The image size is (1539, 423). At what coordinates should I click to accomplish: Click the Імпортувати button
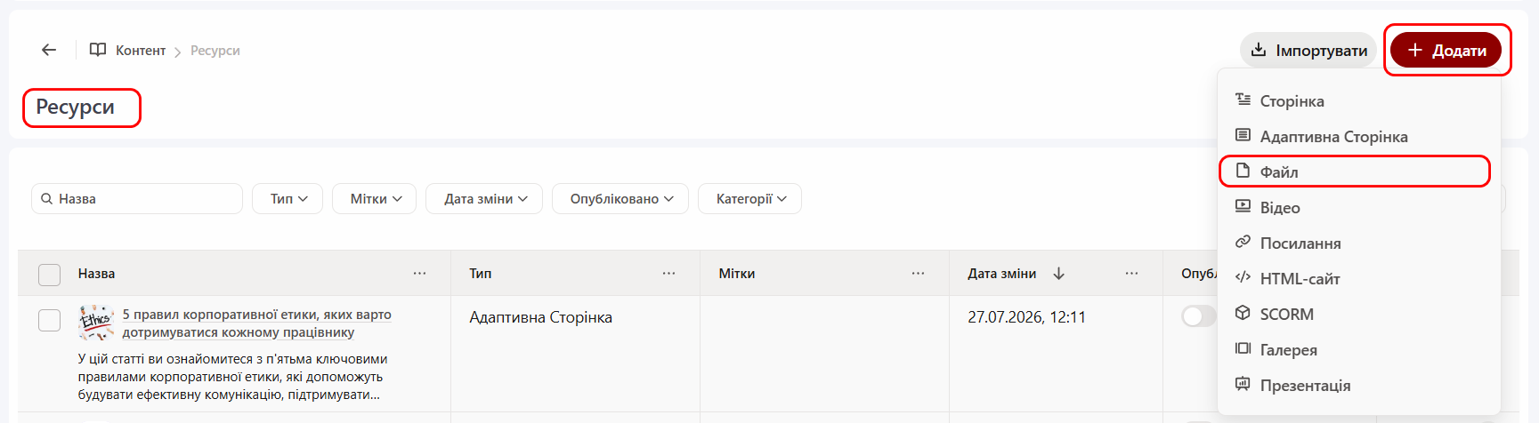tap(1308, 50)
